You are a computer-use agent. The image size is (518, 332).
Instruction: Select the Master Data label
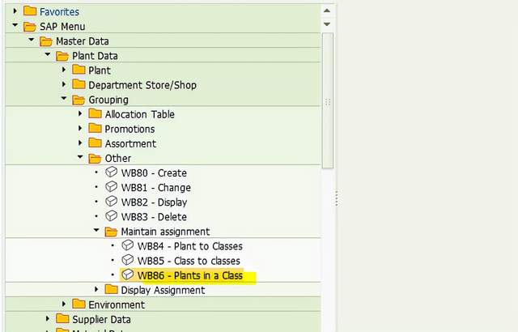click(x=83, y=41)
